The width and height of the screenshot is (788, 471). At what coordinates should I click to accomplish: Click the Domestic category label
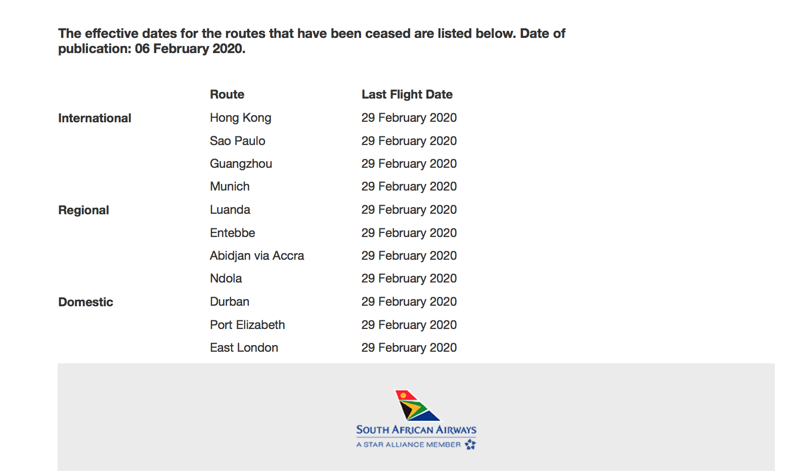(x=85, y=302)
